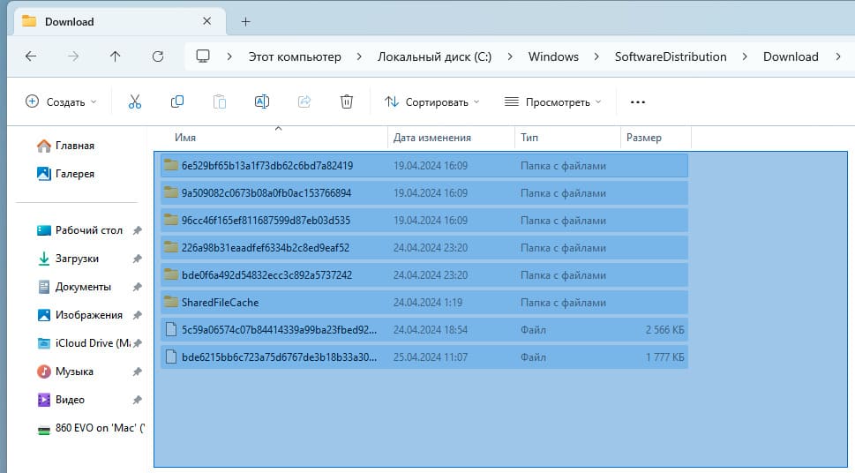This screenshot has height=473, width=855.
Task: Open Рабочий стол in sidebar
Action: [x=79, y=230]
